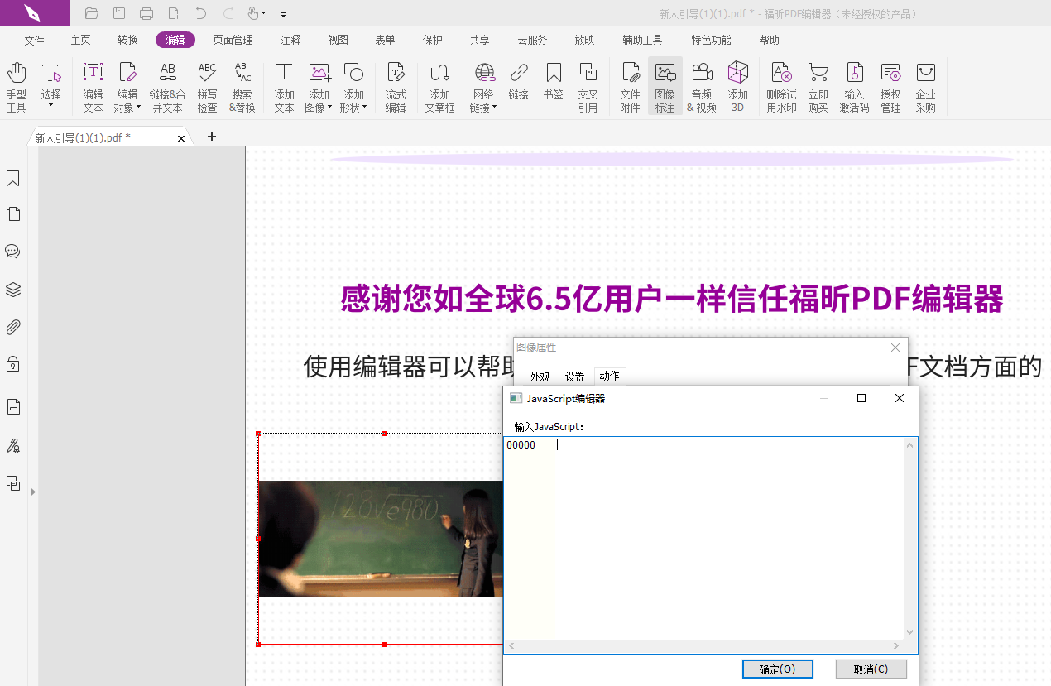The width and height of the screenshot is (1051, 686).
Task: Select the 手型工具 (Hand tool)
Action: click(17, 86)
